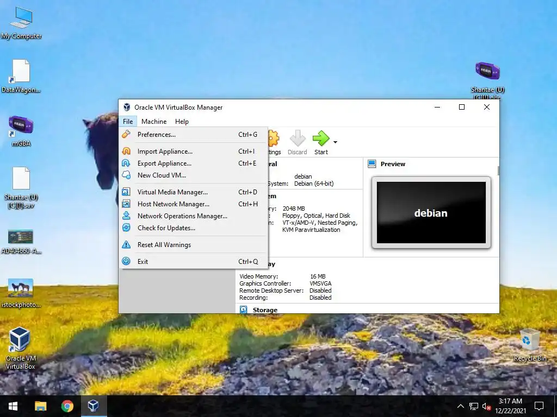The image size is (557, 417).
Task: Click the Settings gear toolbar button
Action: (x=274, y=143)
